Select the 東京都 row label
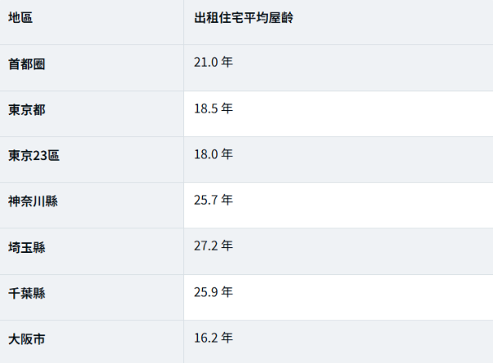Screen dimensions: 493x363 point(27,110)
